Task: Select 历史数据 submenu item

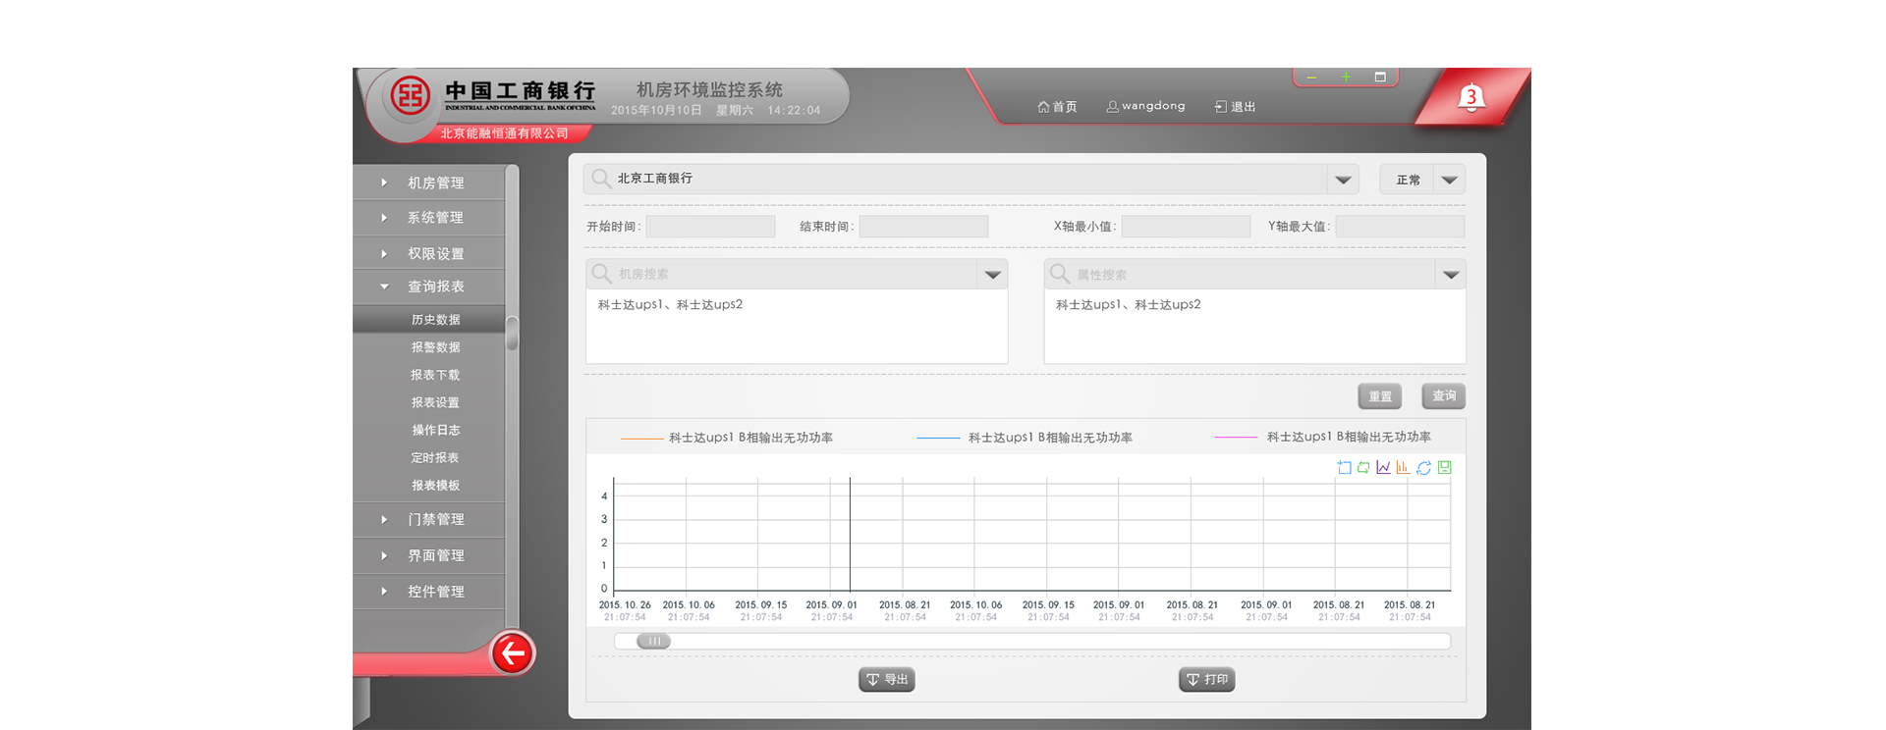Action: pos(429,320)
